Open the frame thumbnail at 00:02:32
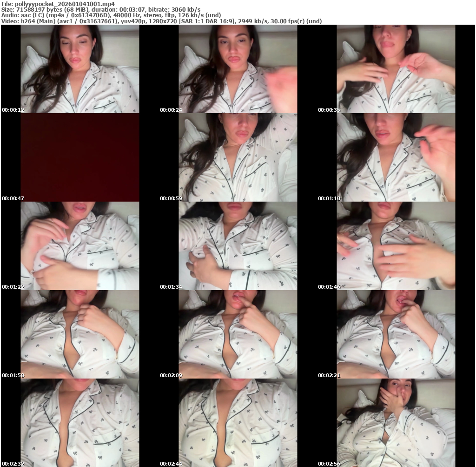 click(x=79, y=423)
